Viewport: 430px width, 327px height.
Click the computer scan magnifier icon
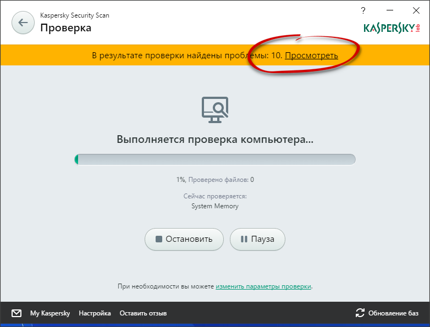tap(215, 109)
